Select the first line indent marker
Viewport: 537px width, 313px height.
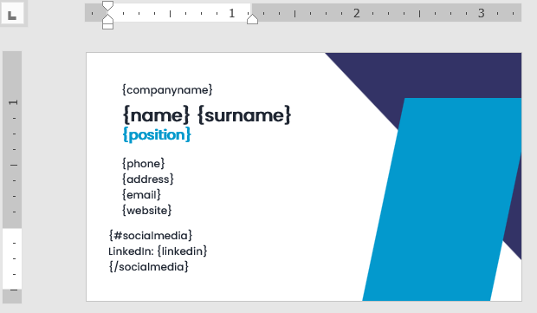coord(108,6)
